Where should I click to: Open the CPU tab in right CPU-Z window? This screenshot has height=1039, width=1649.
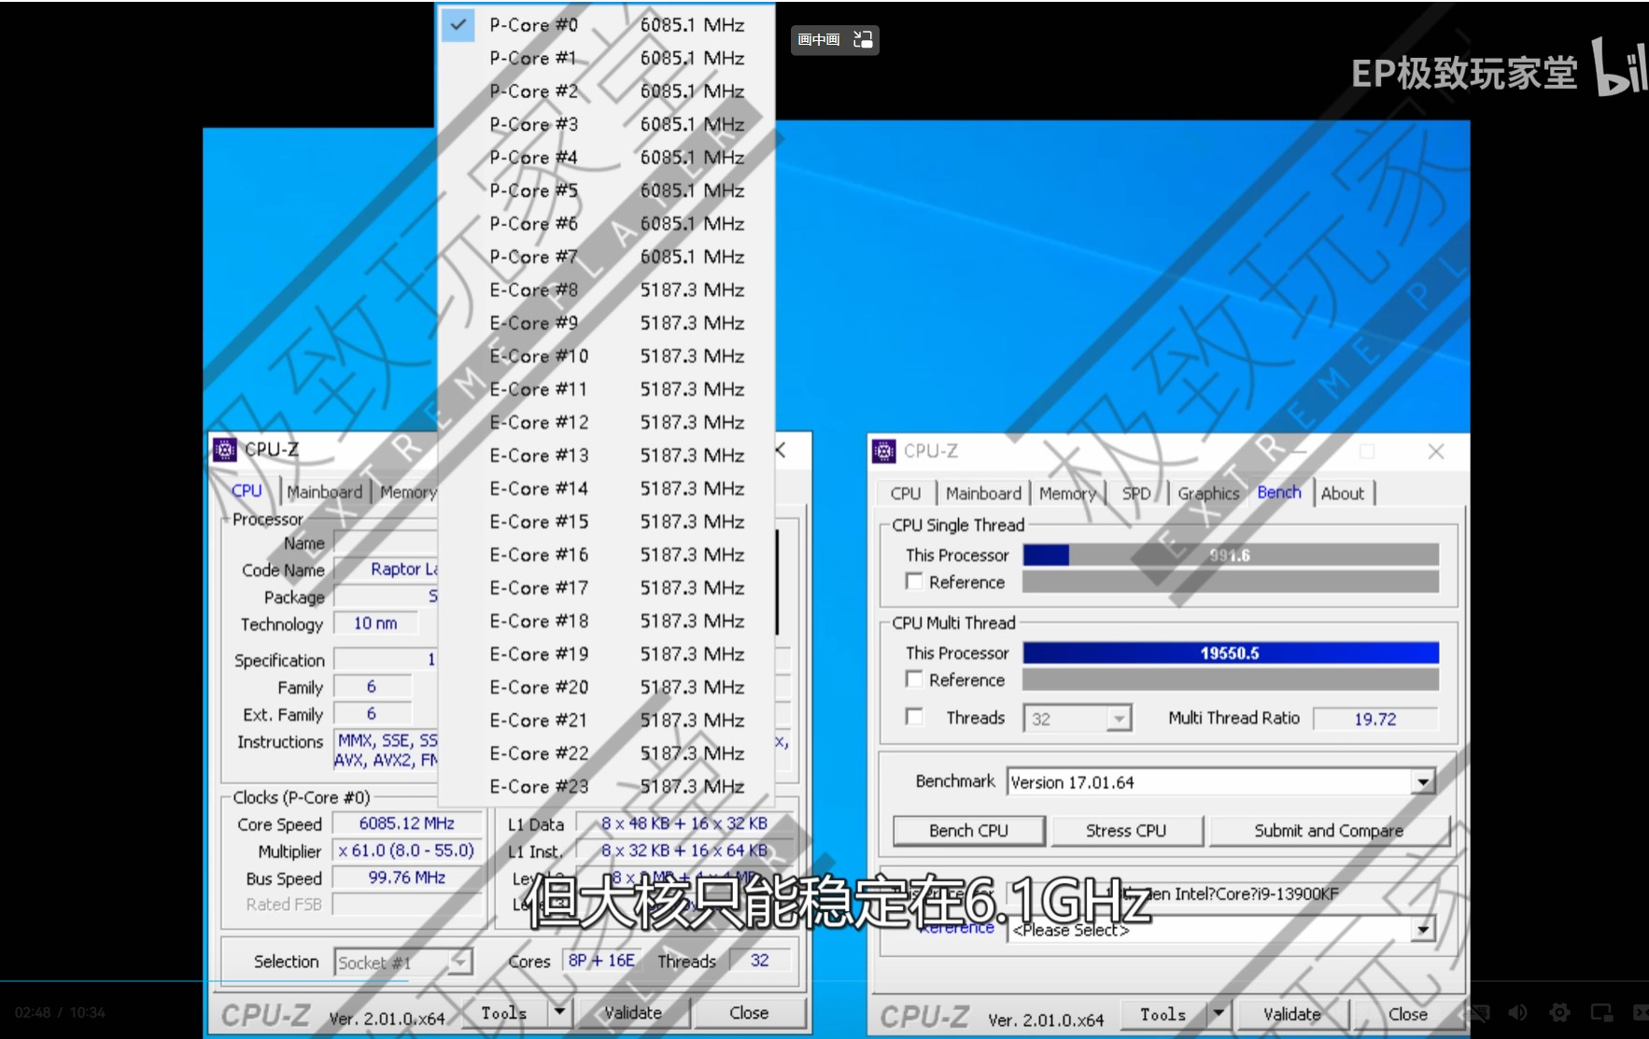point(905,494)
